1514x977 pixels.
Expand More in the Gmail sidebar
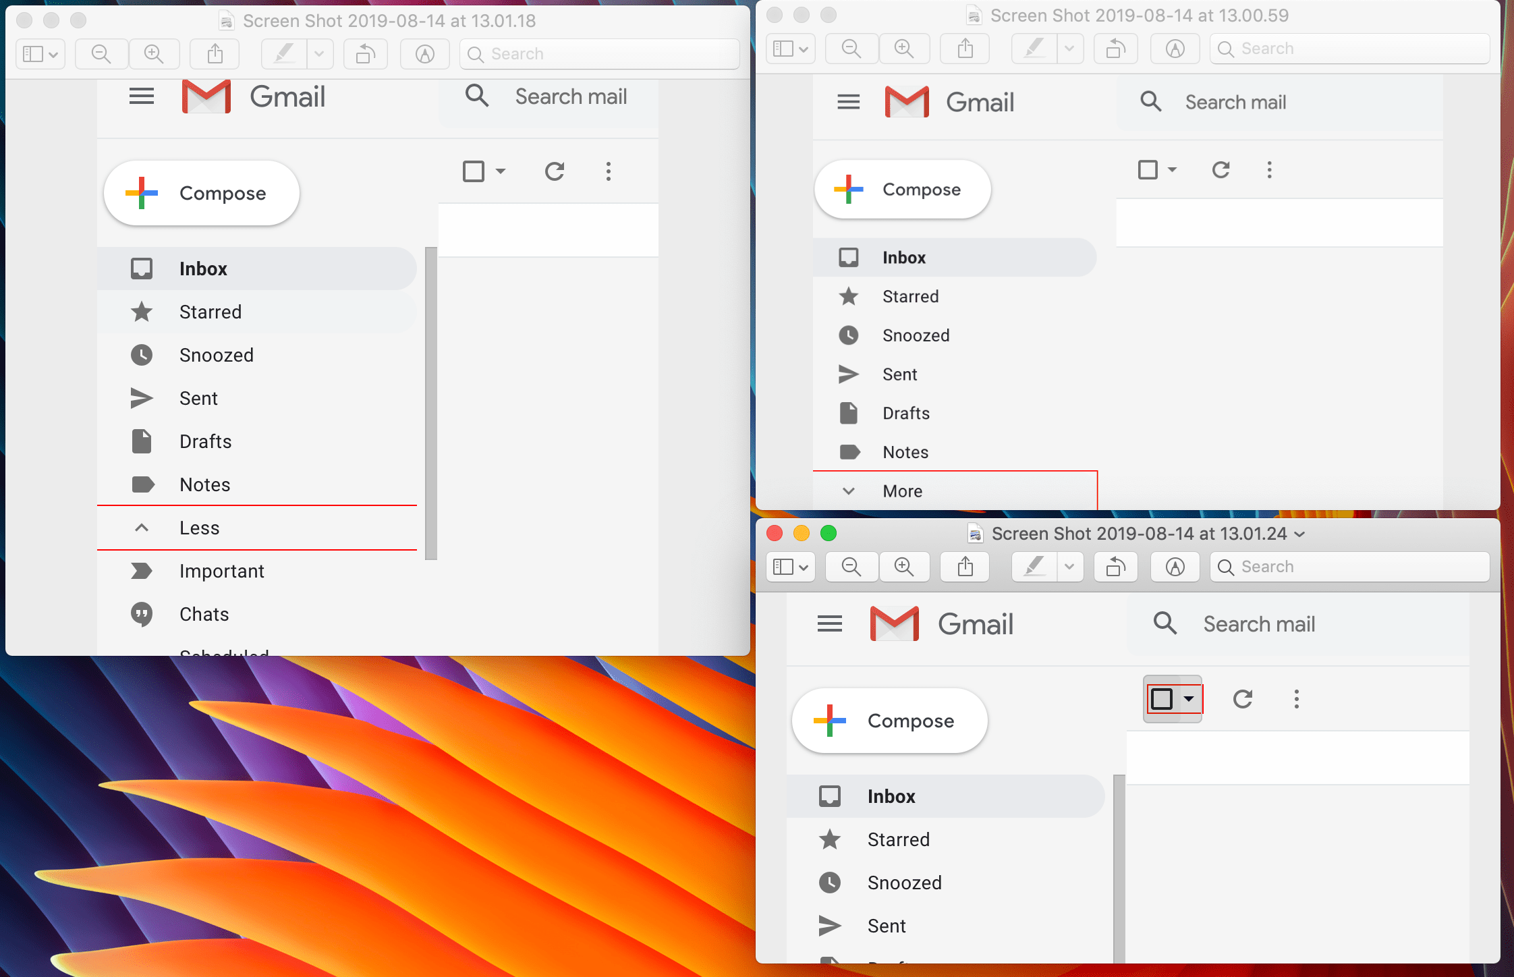coord(903,491)
